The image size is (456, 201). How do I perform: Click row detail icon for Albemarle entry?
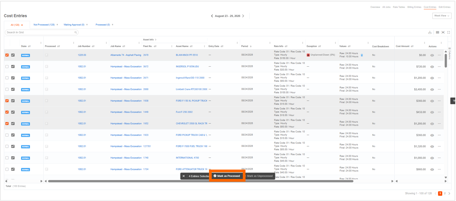click(x=13, y=55)
